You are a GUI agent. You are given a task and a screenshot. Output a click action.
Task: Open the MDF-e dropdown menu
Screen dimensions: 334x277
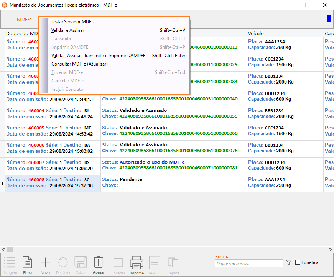(x=24, y=20)
